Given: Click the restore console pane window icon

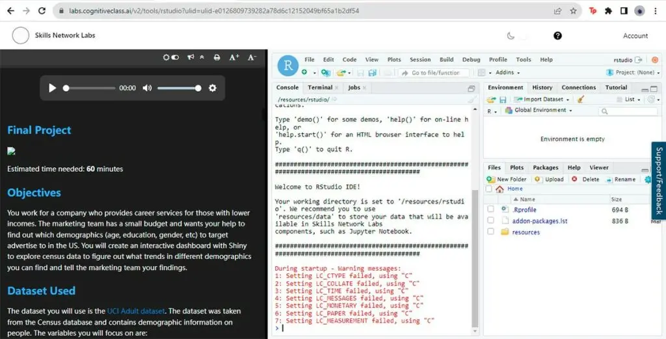Looking at the screenshot, I should point(471,88).
